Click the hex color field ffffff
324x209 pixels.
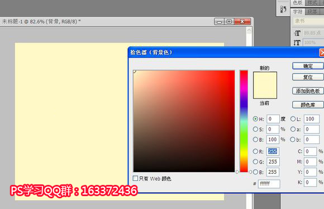(269, 184)
